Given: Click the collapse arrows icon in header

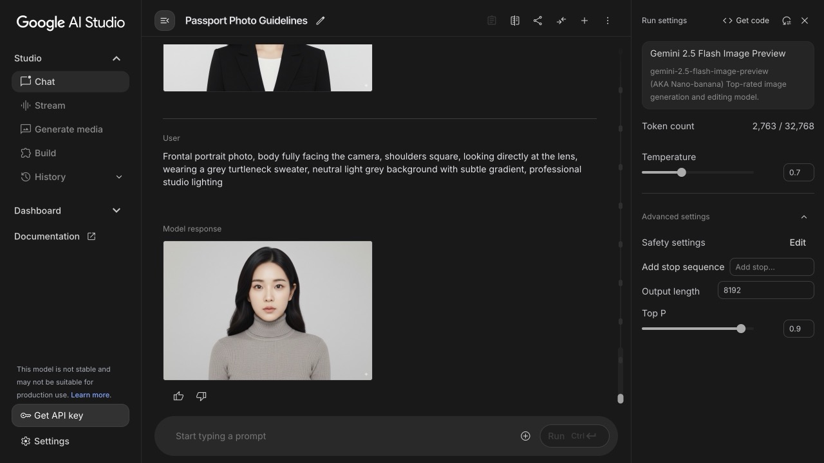Looking at the screenshot, I should coord(561,21).
